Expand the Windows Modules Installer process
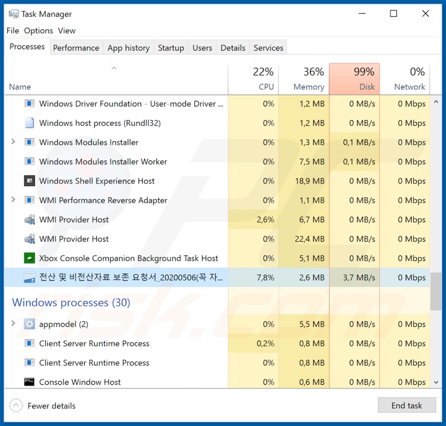 (x=14, y=142)
